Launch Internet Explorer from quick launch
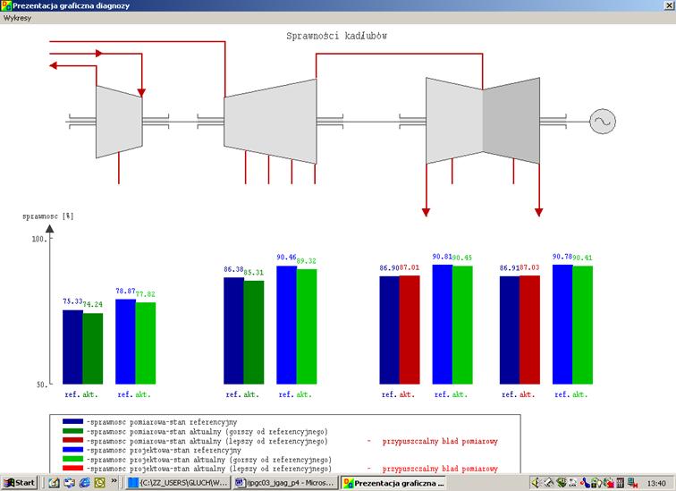 [x=85, y=483]
